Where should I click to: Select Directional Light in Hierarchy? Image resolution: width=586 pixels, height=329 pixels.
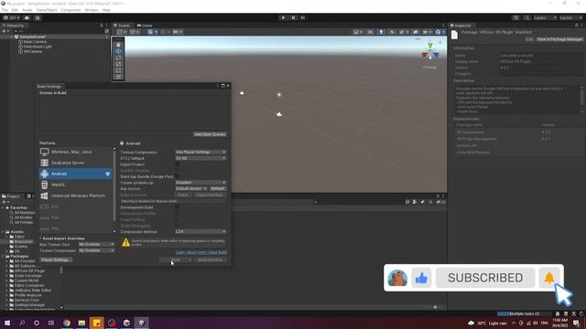click(38, 47)
